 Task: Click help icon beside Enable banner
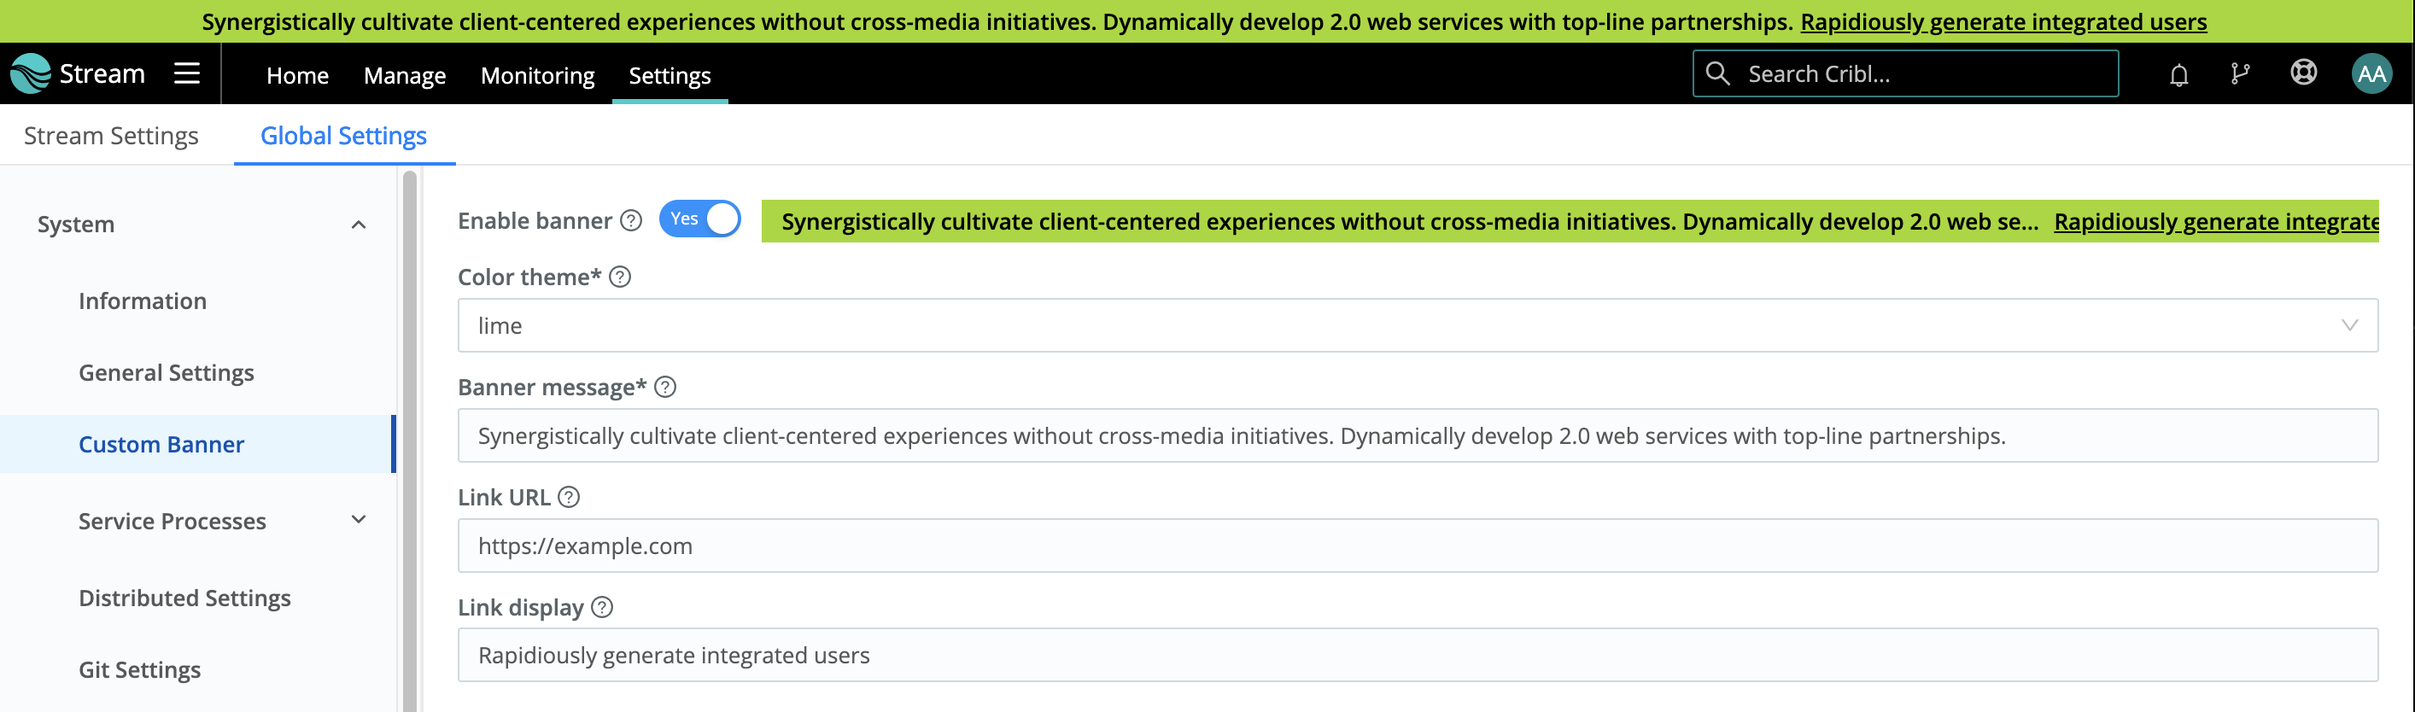(632, 221)
